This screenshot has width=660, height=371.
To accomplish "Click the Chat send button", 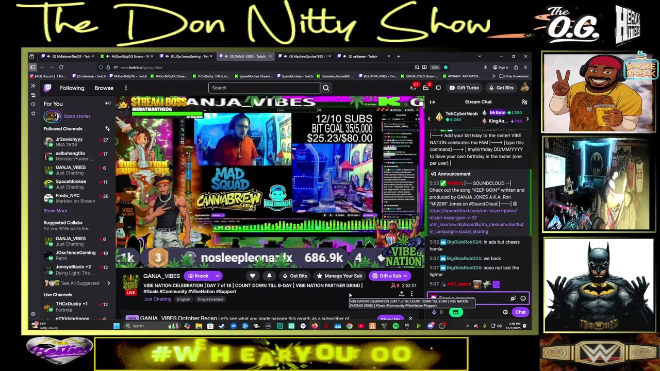I will coord(520,312).
